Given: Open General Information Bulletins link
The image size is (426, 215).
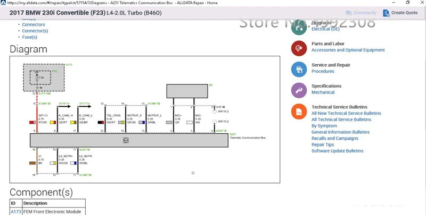Looking at the screenshot, I should pyautogui.click(x=340, y=132).
